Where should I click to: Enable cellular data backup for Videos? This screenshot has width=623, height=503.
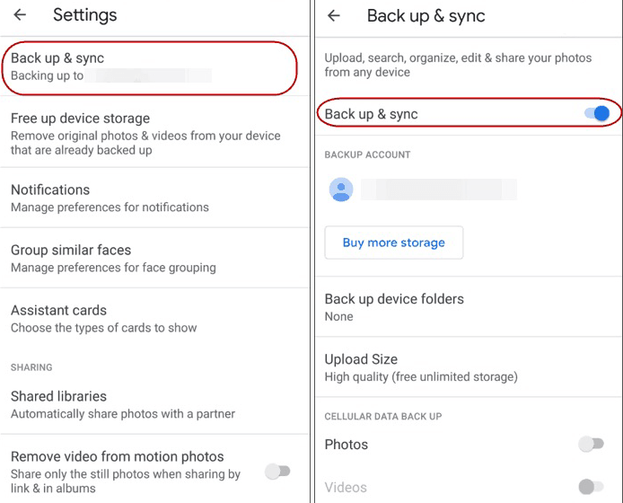(x=591, y=487)
